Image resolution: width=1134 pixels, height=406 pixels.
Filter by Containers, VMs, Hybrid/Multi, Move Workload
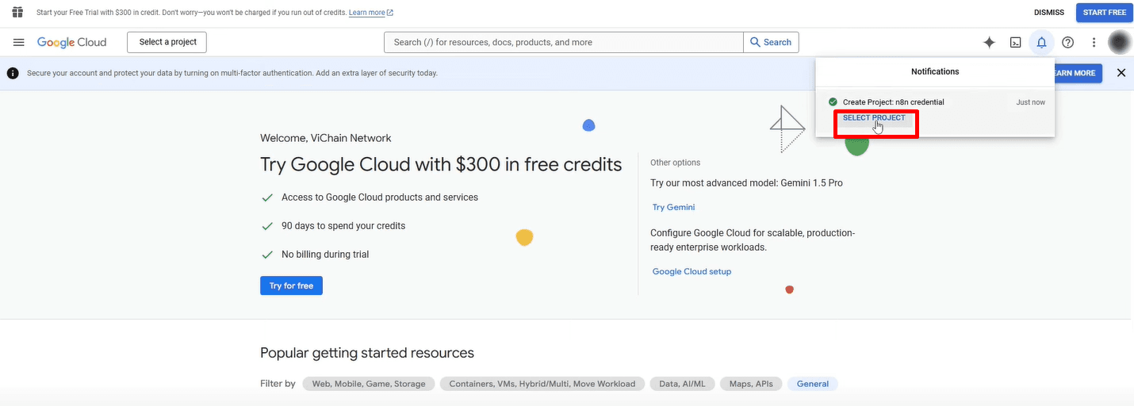click(542, 384)
